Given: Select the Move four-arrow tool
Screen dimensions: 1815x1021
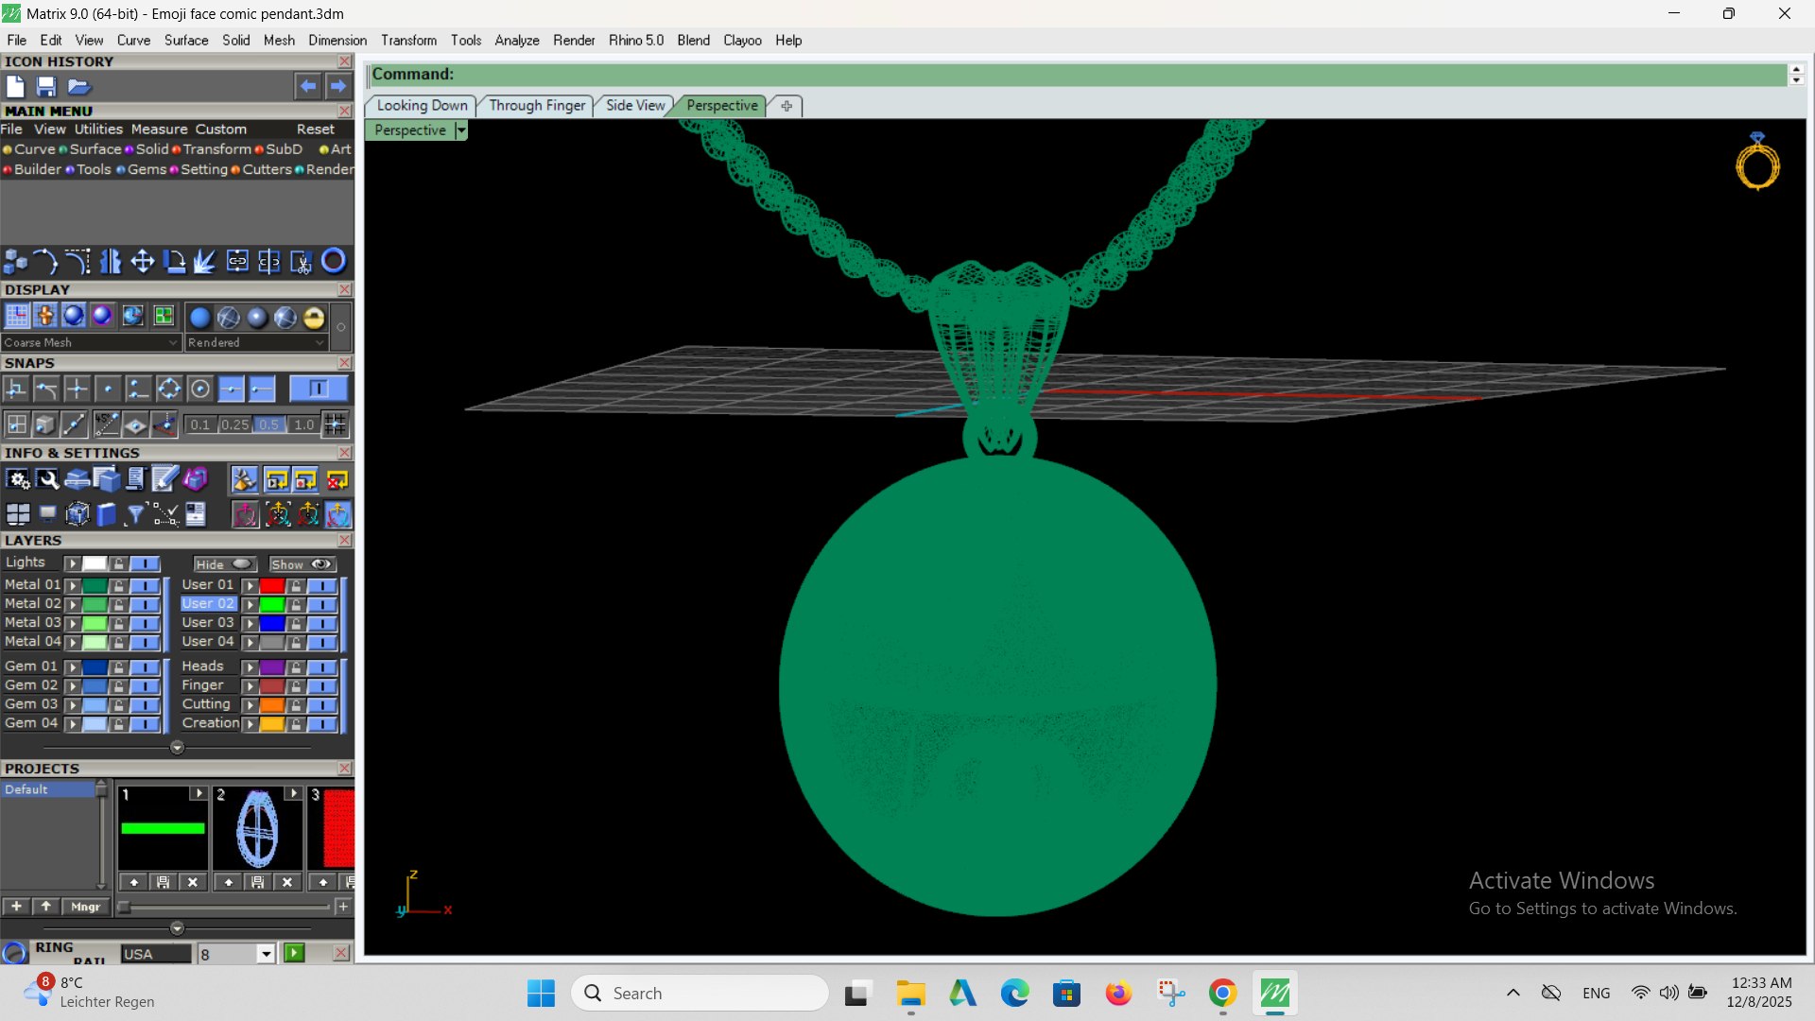Looking at the screenshot, I should [143, 261].
